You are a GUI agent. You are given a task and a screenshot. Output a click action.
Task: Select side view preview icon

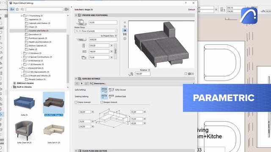[x=125, y=26]
